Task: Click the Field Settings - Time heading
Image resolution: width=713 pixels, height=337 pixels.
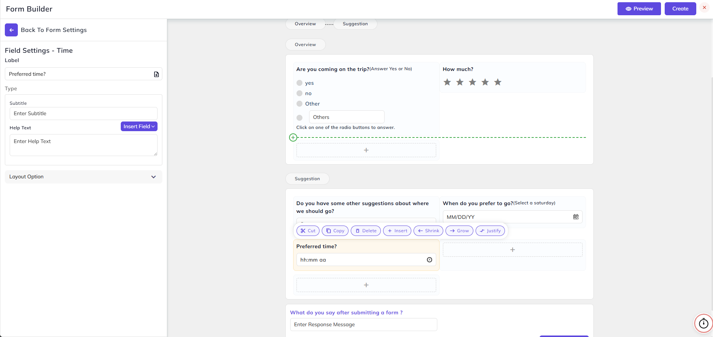Action: tap(39, 51)
